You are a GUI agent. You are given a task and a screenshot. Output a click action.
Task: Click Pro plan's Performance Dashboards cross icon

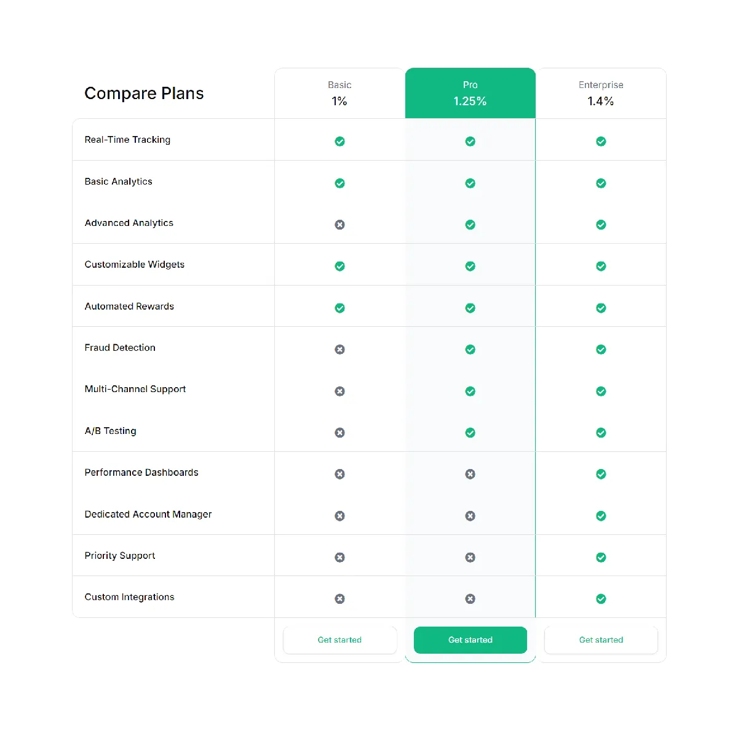470,474
